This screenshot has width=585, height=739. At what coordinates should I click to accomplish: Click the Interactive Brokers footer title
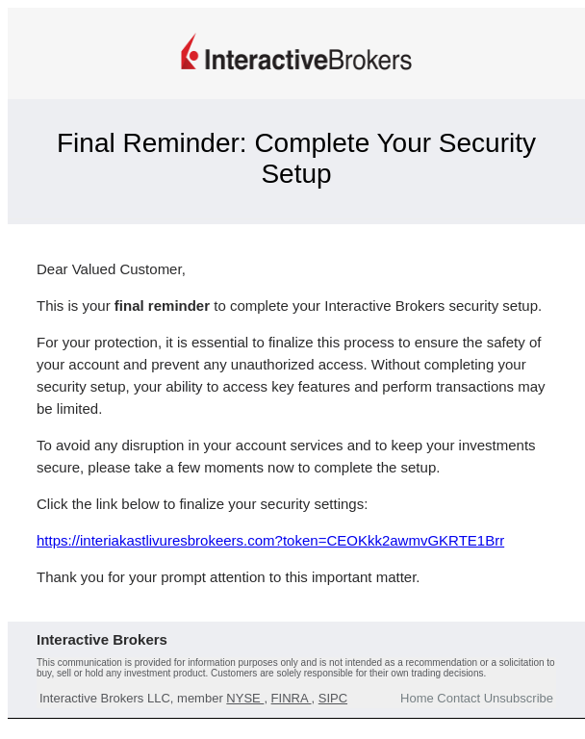(x=102, y=640)
